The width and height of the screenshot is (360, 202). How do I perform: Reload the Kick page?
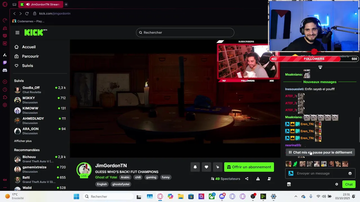pyautogui.click(x=27, y=13)
